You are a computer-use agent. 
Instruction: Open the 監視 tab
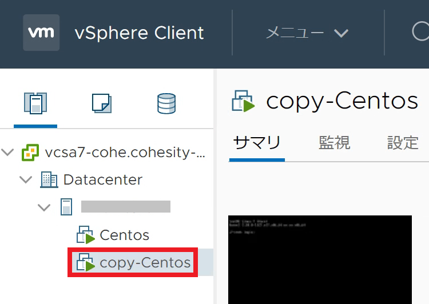tap(335, 143)
